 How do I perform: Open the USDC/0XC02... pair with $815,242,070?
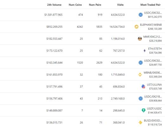(x=153, y=13)
